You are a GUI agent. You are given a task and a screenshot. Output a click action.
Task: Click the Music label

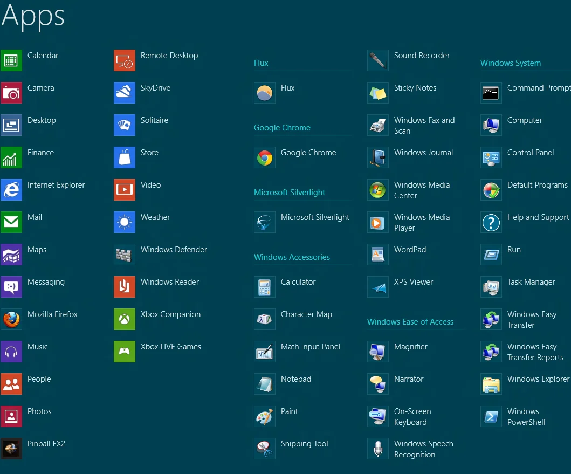(38, 347)
